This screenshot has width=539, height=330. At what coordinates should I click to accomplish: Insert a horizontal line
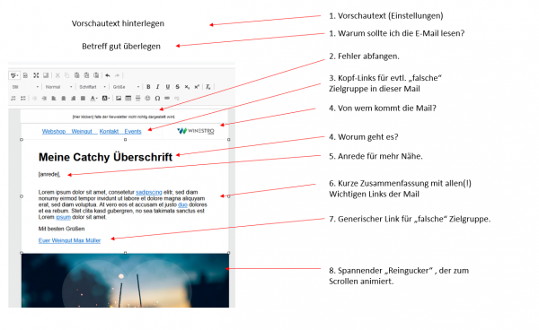(x=137, y=98)
